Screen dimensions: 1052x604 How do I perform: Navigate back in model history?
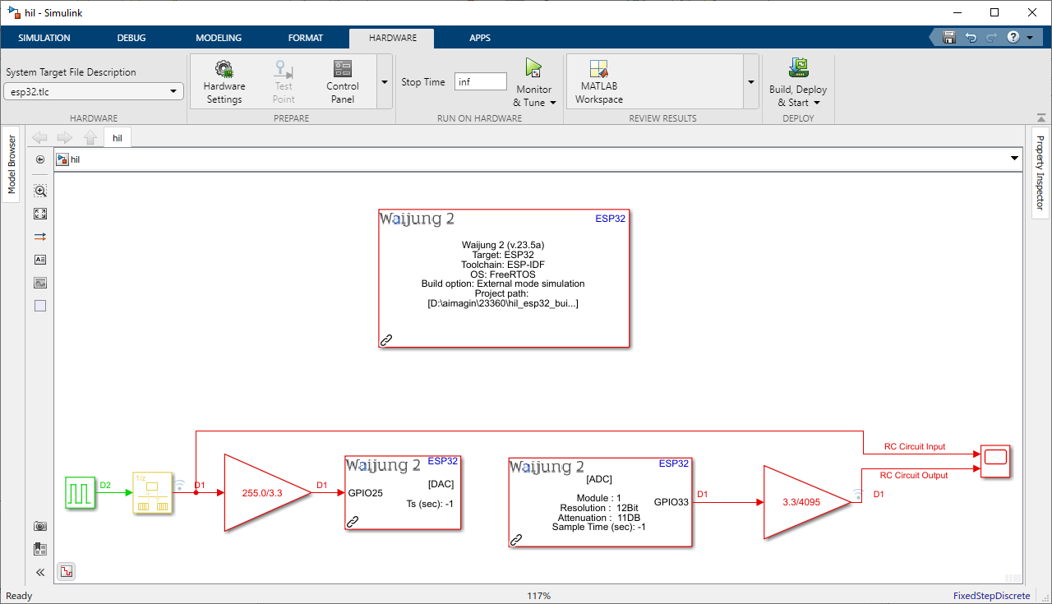(x=39, y=137)
